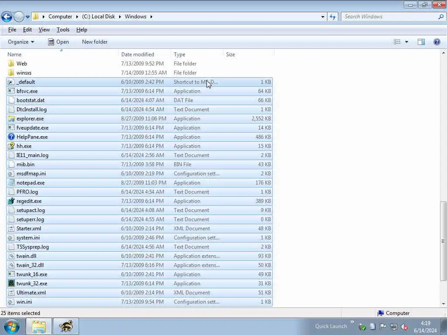This screenshot has height=335, width=447.
Task: Select the fveupdate.exe file name
Action: [x=32, y=128]
